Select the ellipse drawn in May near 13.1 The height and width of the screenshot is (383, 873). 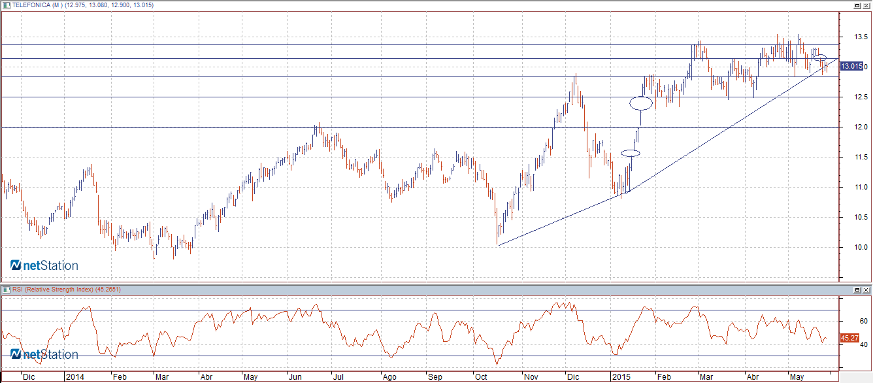click(821, 58)
